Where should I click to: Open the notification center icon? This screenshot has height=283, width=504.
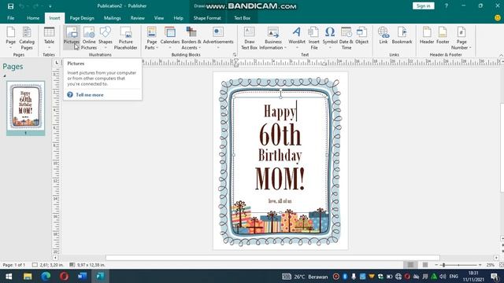coord(495,277)
